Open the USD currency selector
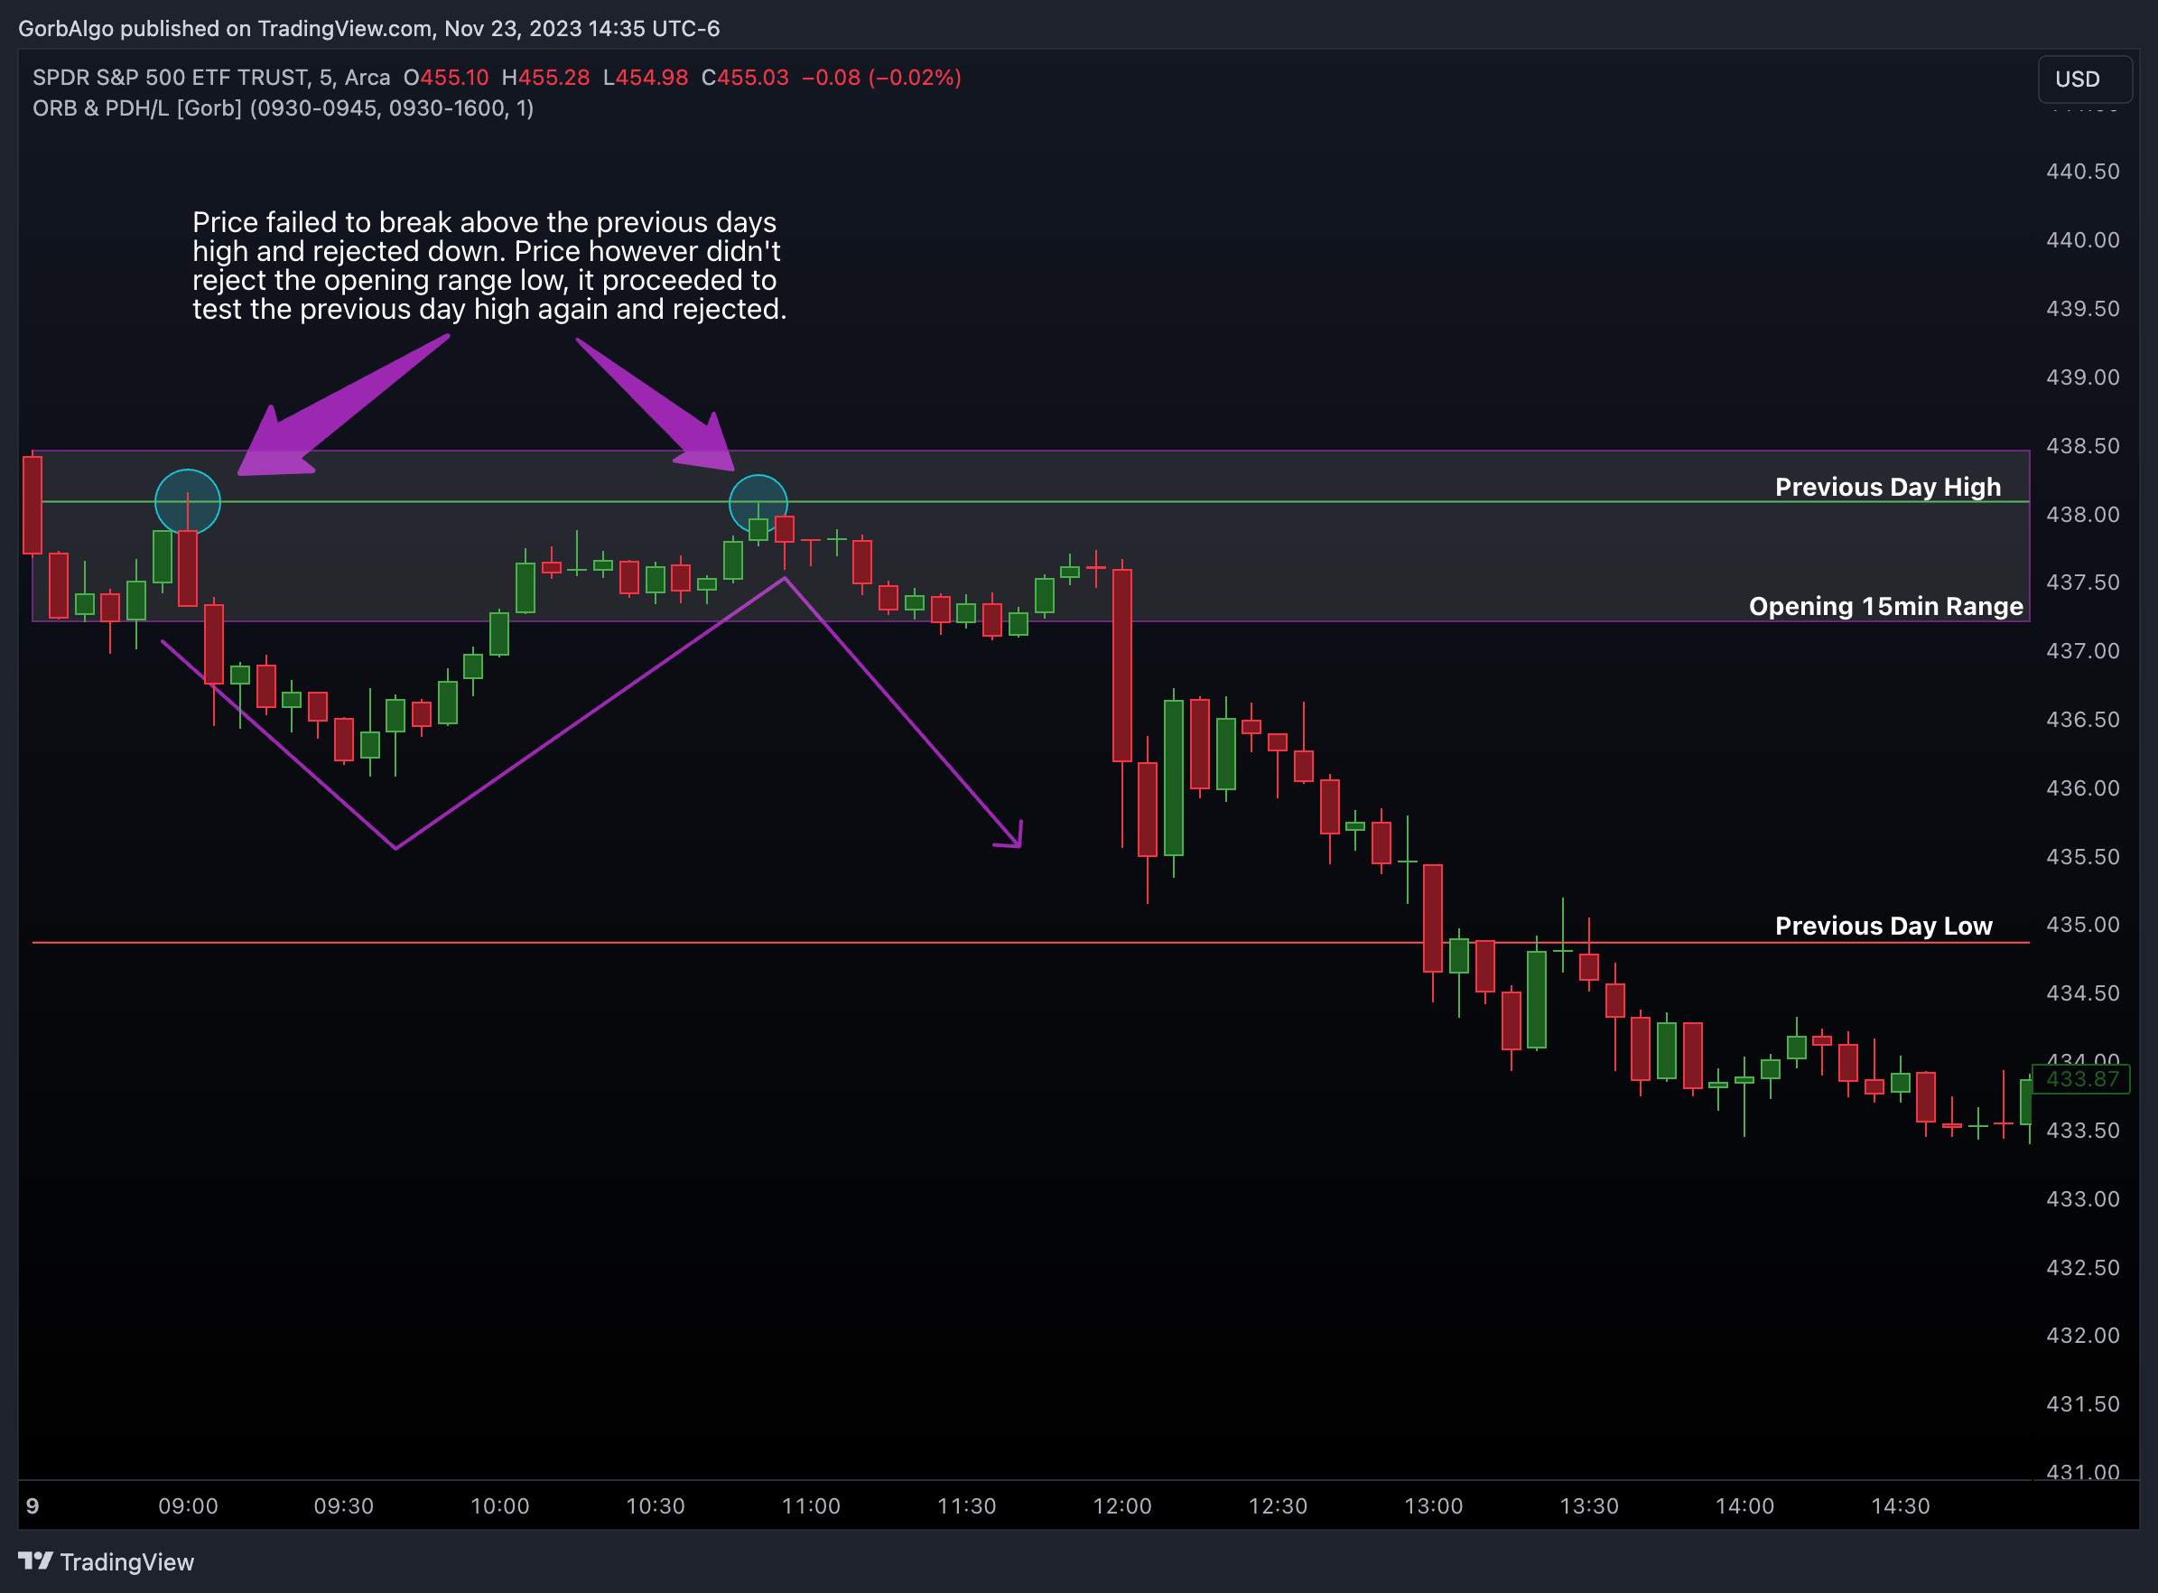Image resolution: width=2158 pixels, height=1593 pixels. tap(2085, 79)
